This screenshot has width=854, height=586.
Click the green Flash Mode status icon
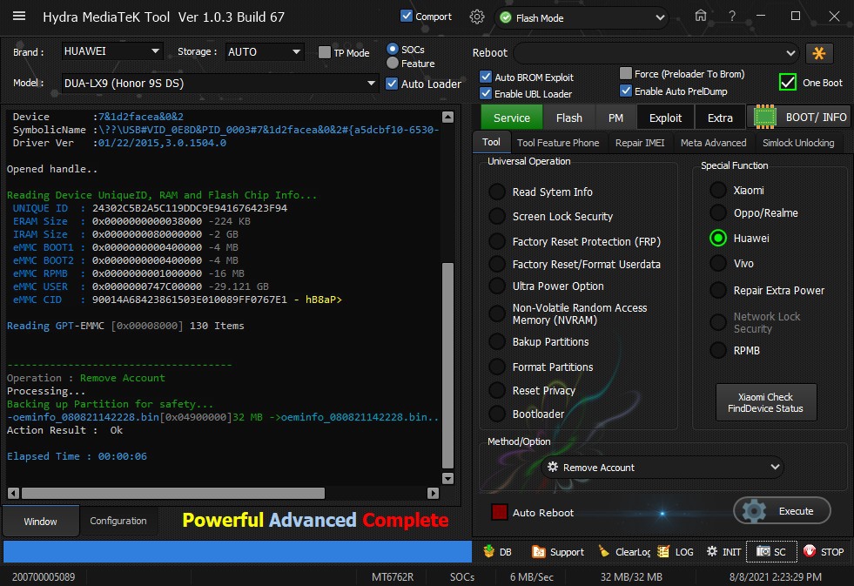506,17
